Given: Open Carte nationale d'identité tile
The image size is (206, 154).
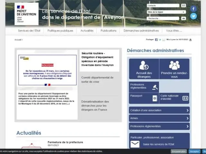Looking at the screenshot, I should (174, 98).
